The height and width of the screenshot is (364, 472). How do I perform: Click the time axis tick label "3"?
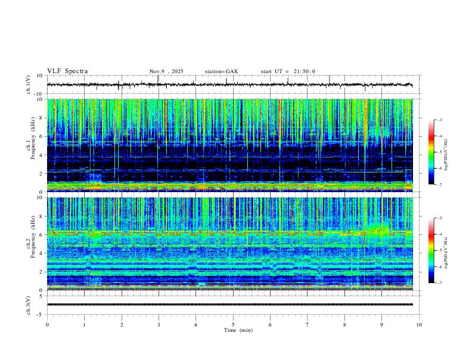click(x=159, y=325)
